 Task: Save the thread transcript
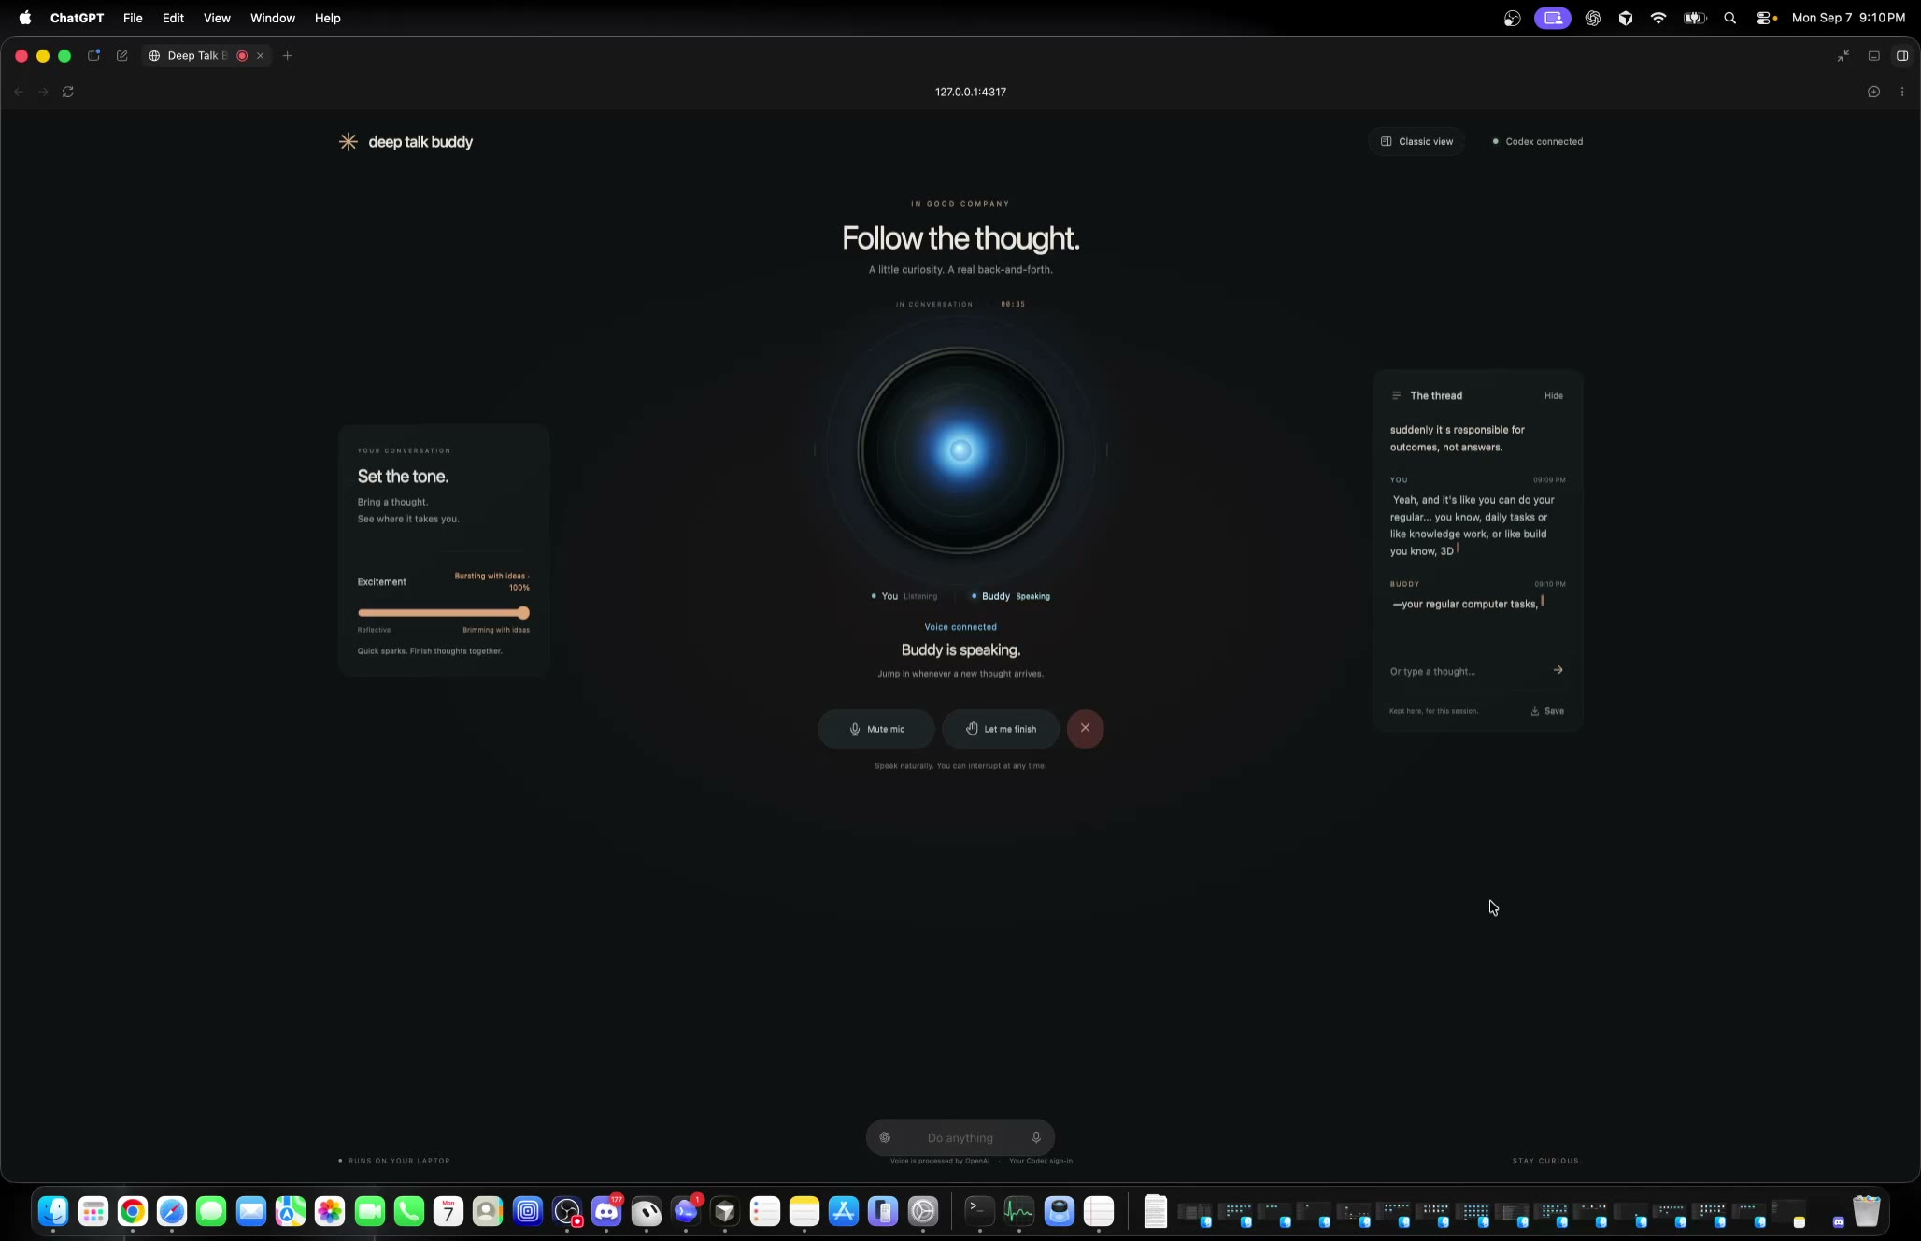point(1547,711)
